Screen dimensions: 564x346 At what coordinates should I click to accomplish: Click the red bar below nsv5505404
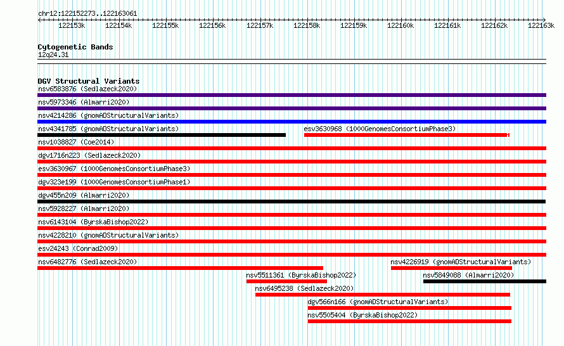click(x=409, y=321)
